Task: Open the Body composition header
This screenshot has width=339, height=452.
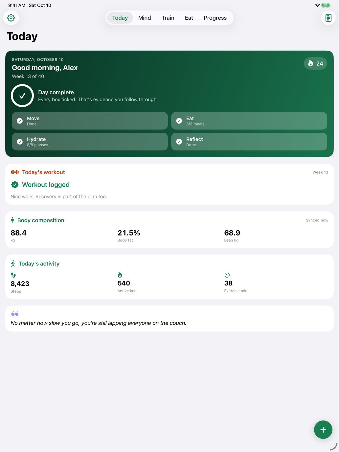Action: [41, 220]
